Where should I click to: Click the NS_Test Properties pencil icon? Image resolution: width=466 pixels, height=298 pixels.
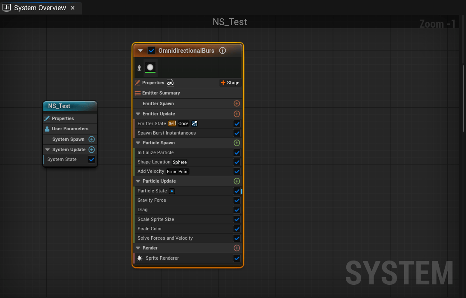[x=47, y=118]
